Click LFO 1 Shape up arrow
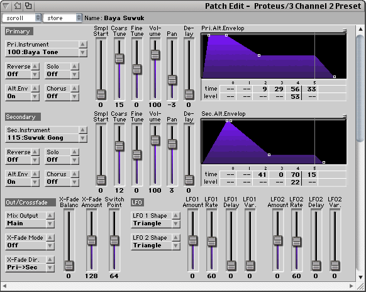The height and width of the screenshot is (292, 366). click(x=175, y=215)
